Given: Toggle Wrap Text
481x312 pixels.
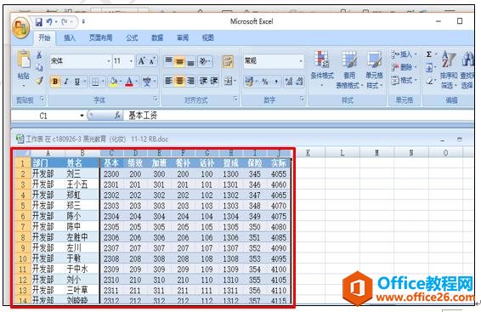Looking at the screenshot, I should [228, 61].
